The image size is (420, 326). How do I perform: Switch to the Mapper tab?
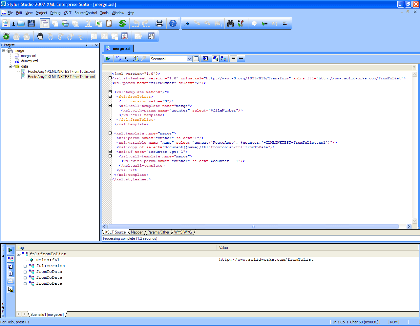tap(137, 232)
